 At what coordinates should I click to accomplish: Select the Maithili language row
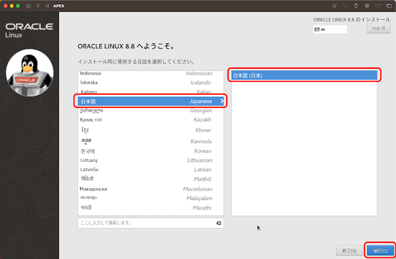(151, 179)
